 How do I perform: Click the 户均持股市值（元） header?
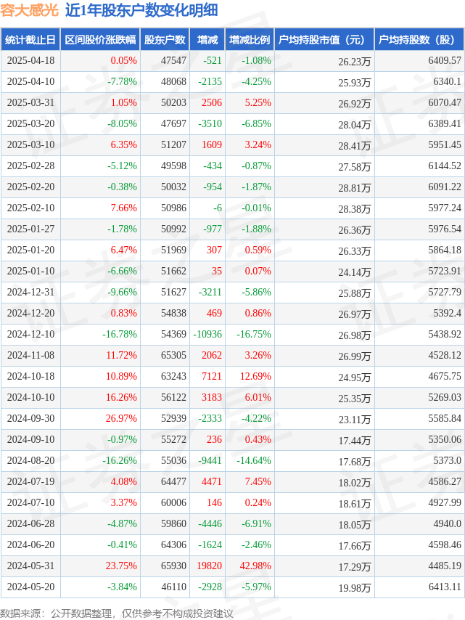(324, 39)
